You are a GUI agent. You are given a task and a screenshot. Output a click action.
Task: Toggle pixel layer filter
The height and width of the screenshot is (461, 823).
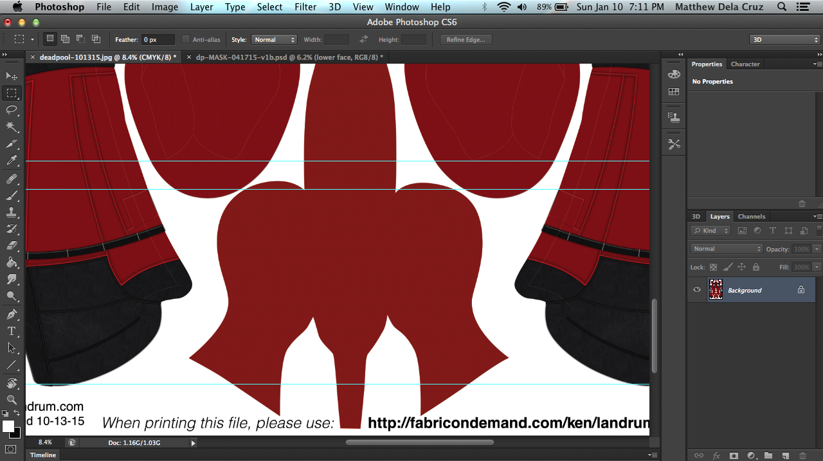click(742, 231)
